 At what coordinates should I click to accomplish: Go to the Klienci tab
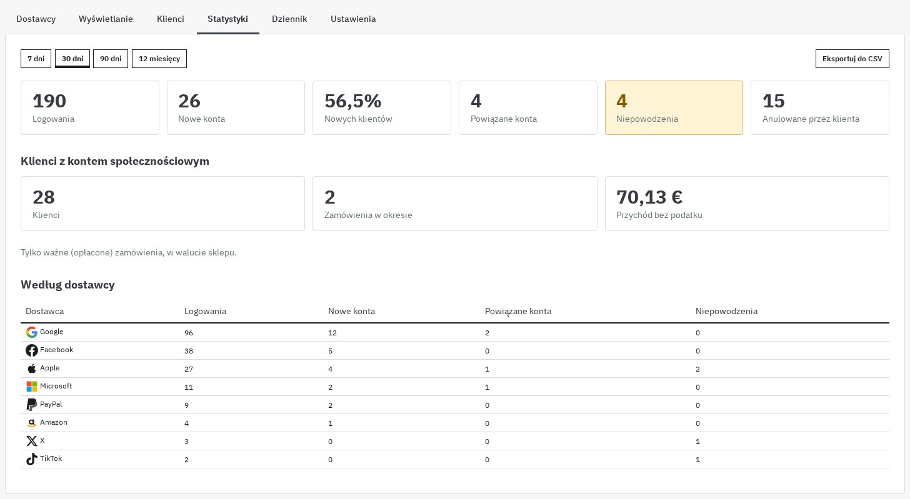coord(171,19)
